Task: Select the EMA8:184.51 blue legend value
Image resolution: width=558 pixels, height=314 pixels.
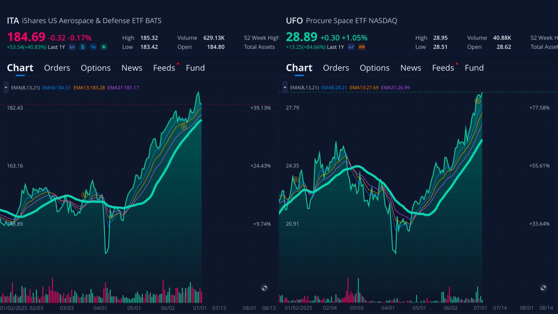Action: (57, 87)
